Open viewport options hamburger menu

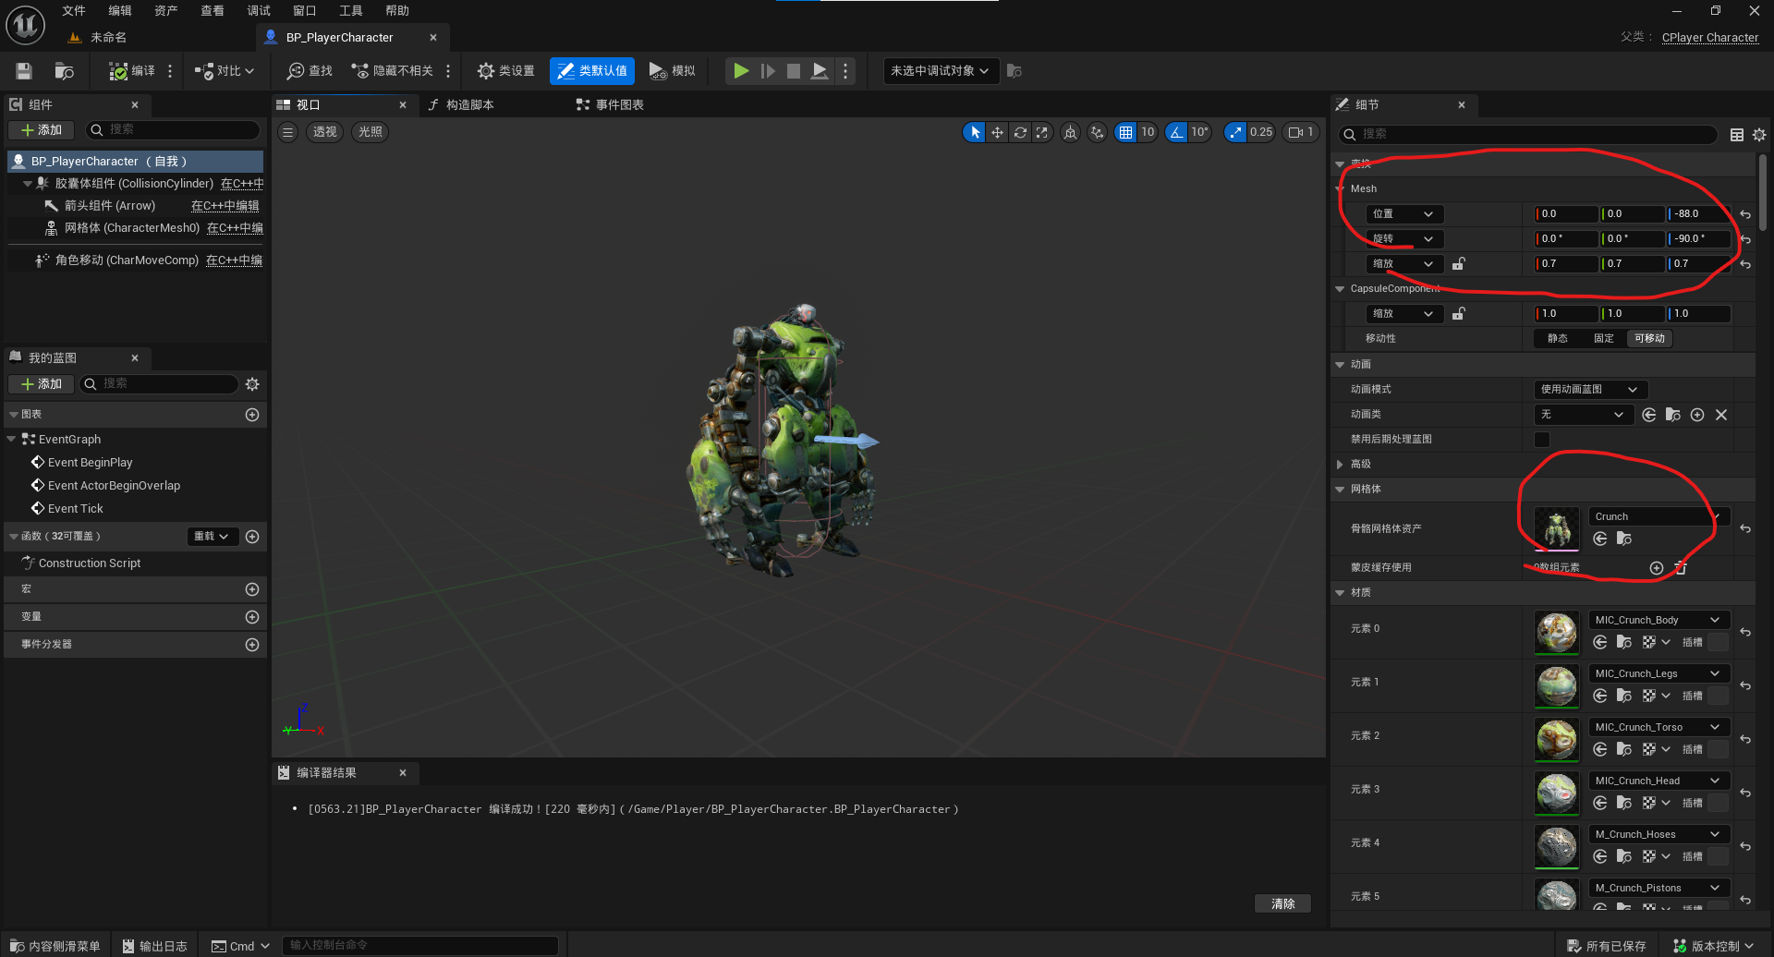[288, 132]
